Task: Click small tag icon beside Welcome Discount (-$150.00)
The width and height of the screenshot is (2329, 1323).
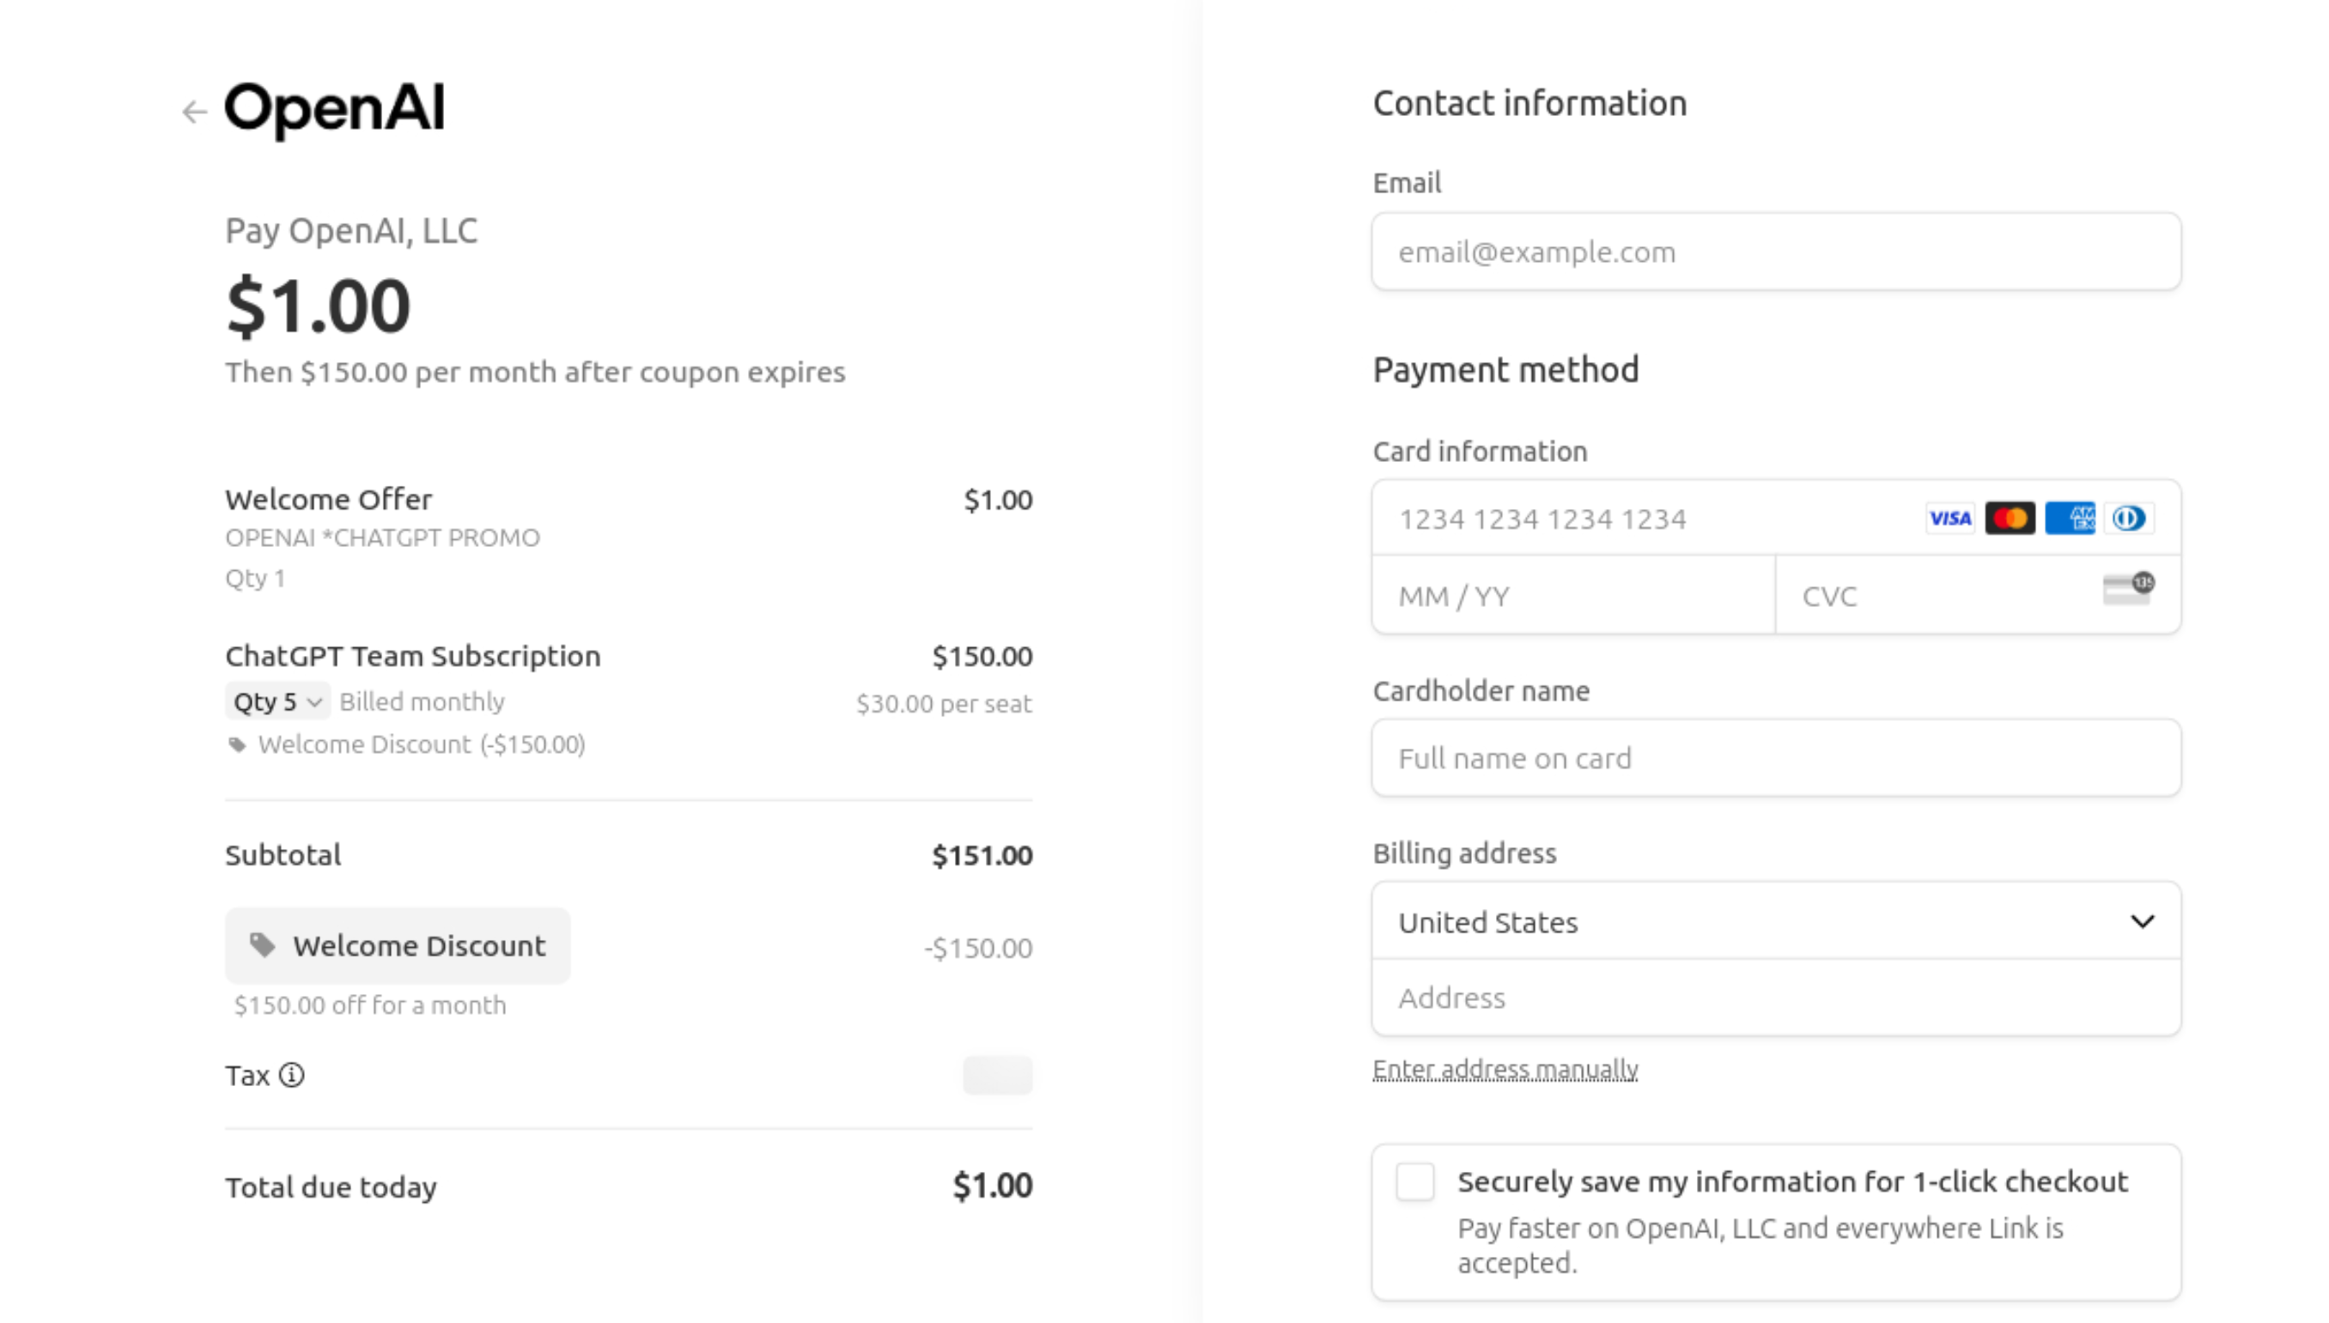Action: (237, 745)
